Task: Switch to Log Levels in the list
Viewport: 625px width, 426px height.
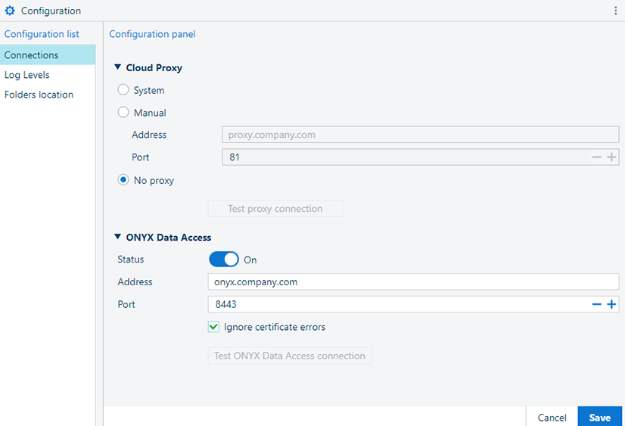Action: 27,75
